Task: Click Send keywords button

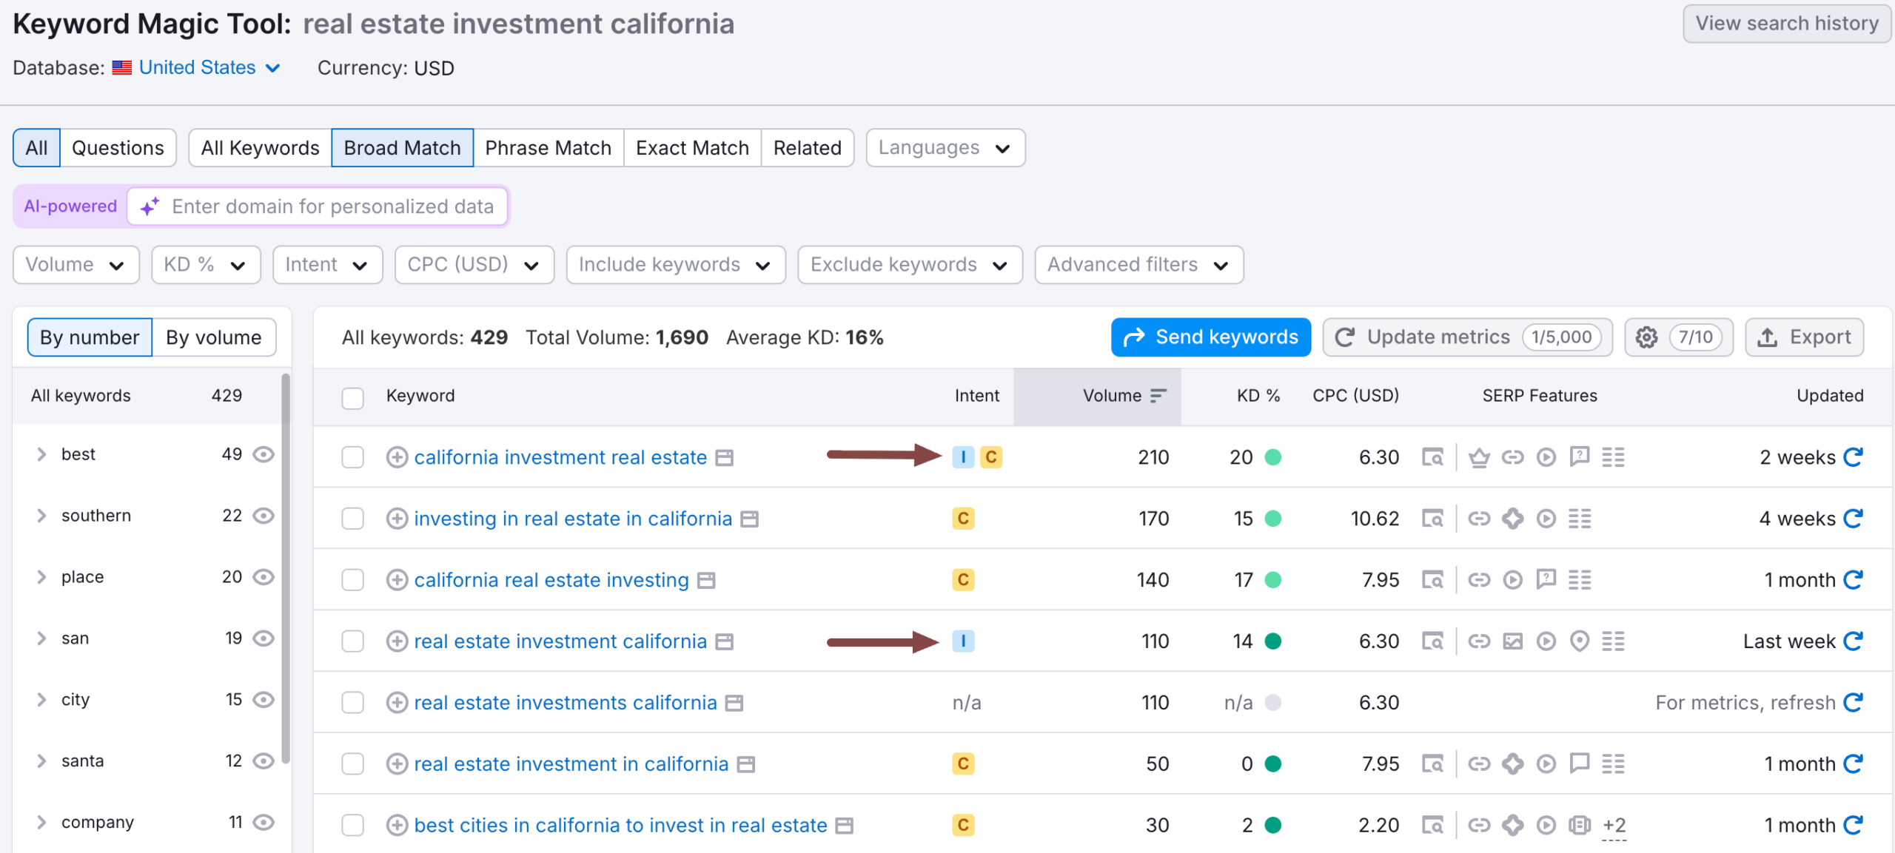Action: (1210, 337)
